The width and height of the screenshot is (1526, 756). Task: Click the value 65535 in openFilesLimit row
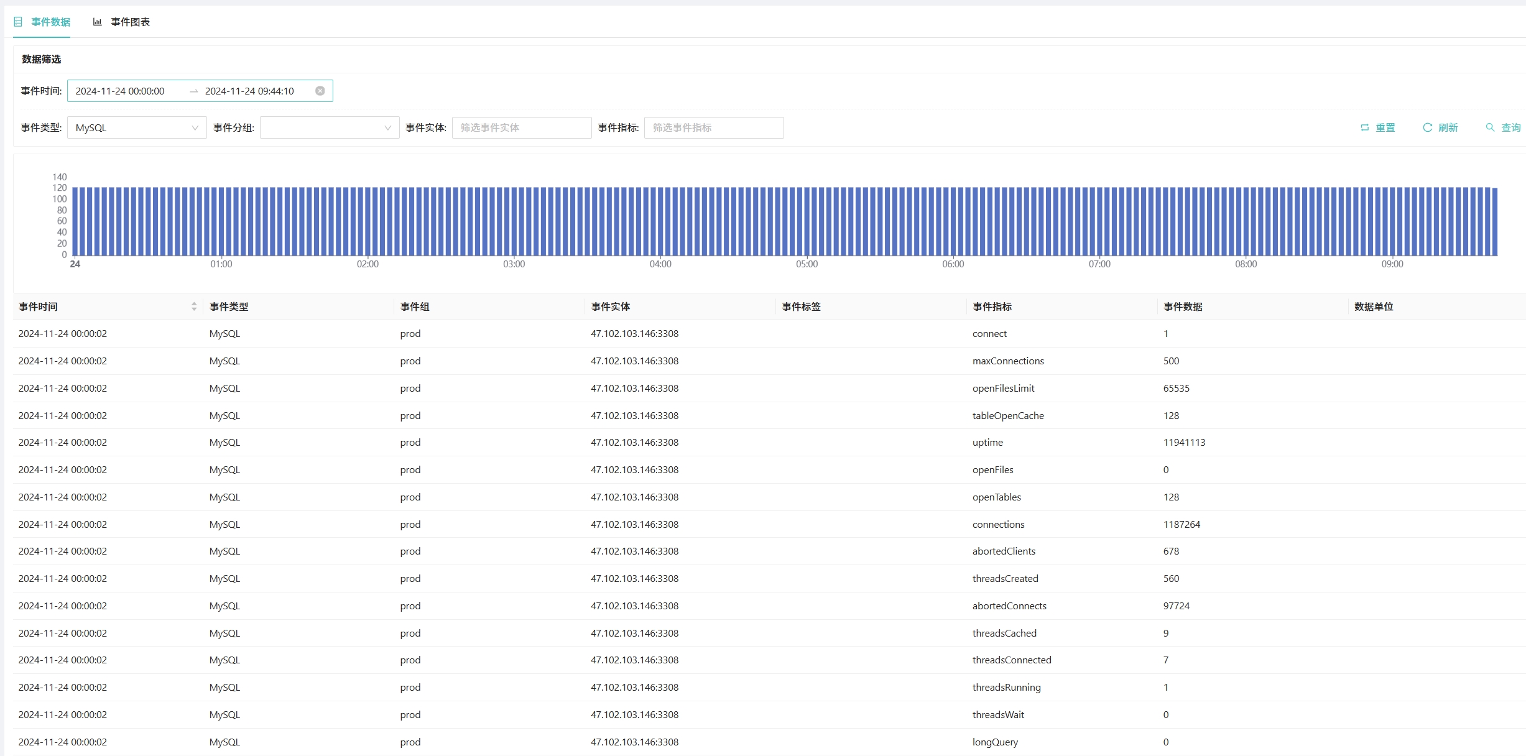[1176, 389]
